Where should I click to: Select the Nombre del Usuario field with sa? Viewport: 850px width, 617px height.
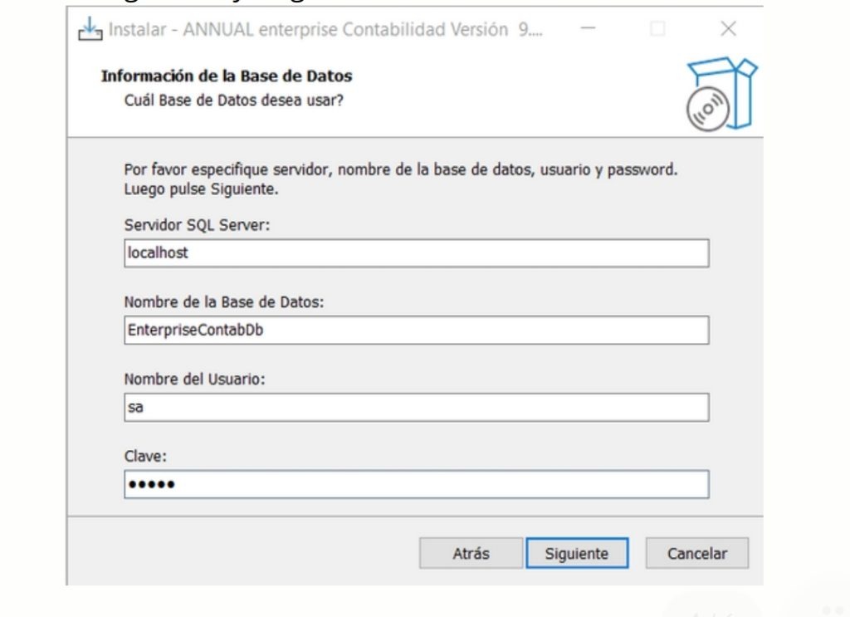[x=416, y=407]
